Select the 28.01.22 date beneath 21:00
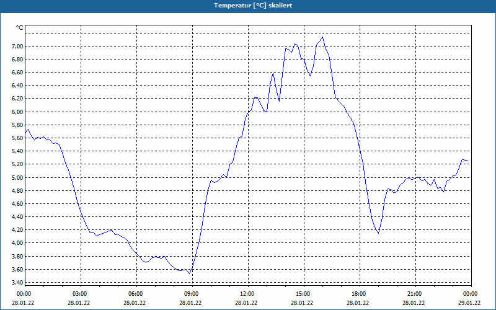 tap(414, 303)
